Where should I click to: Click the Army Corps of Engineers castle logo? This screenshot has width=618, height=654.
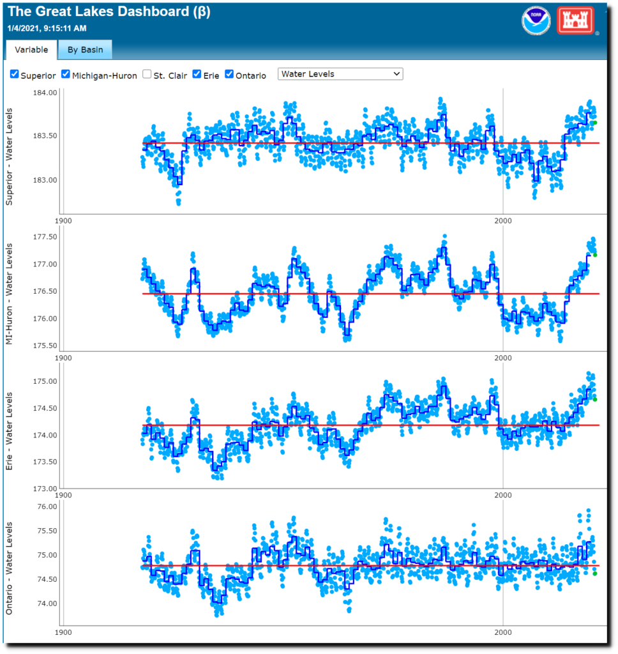[x=575, y=21]
